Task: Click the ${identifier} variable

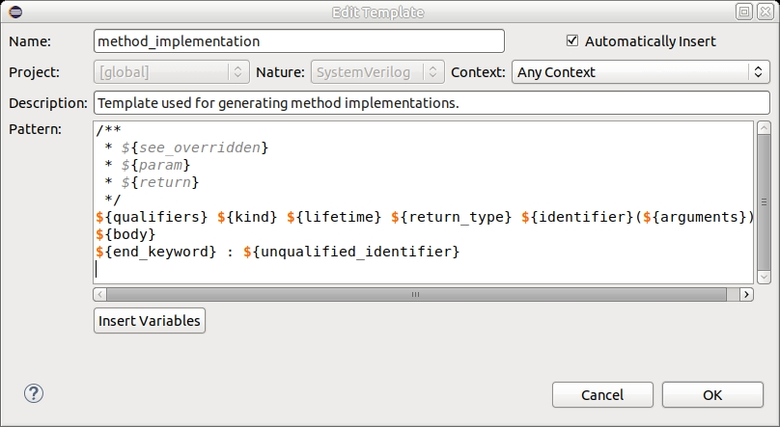Action: [x=577, y=217]
